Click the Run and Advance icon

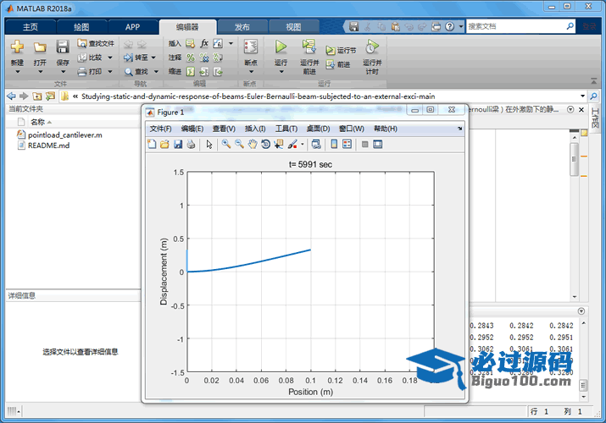[x=309, y=47]
